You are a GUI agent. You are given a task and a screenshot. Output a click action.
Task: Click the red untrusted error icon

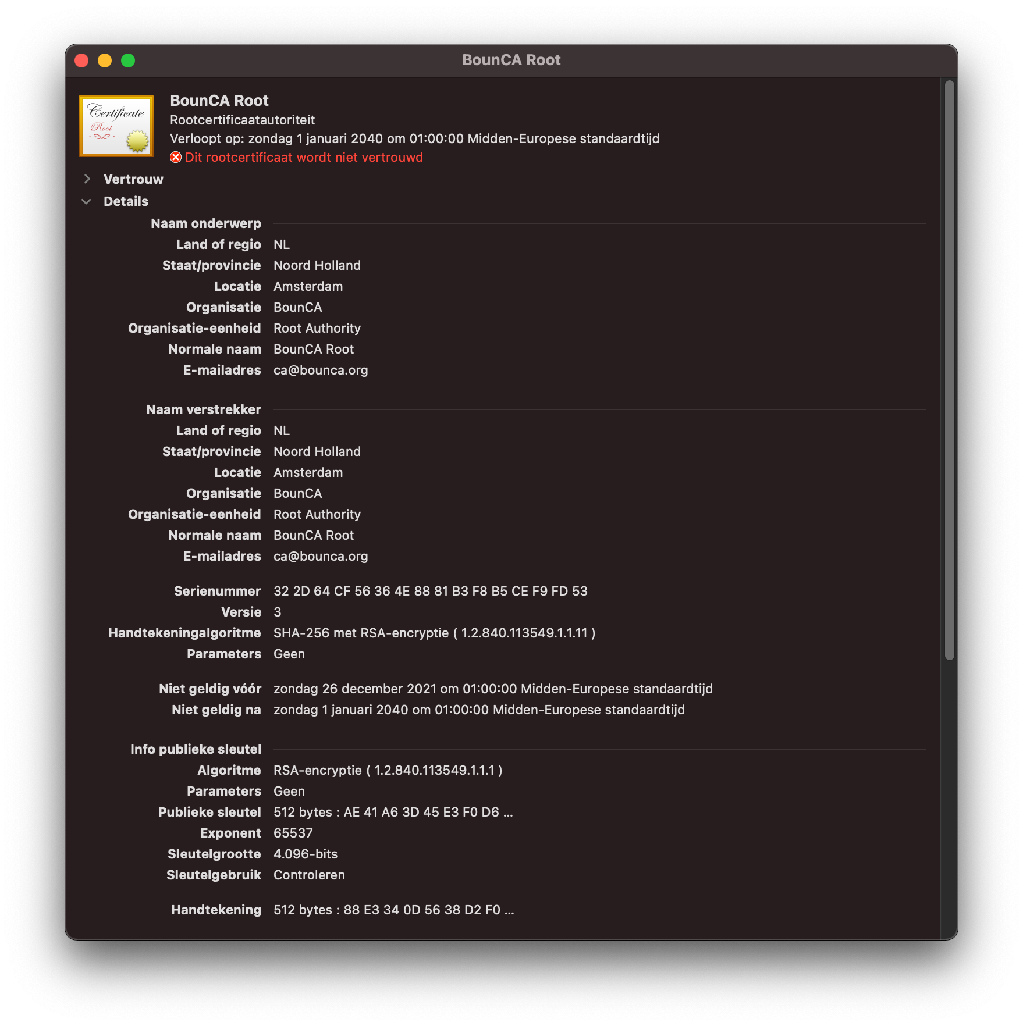pos(176,158)
